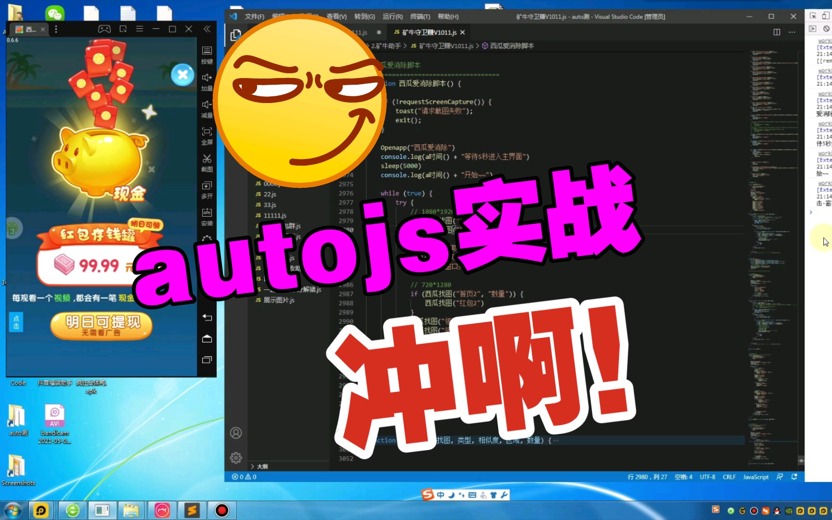Click 行 2980, 列 27 cursor position
Screen dimensions: 832x520
(647, 477)
